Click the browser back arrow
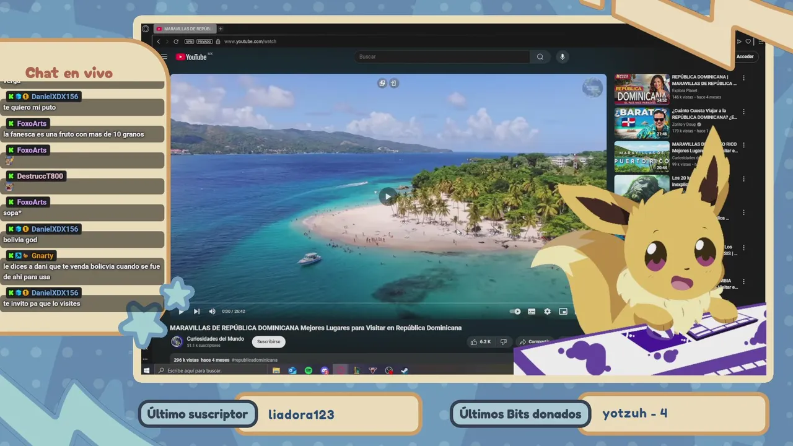The width and height of the screenshot is (793, 446). coord(159,42)
